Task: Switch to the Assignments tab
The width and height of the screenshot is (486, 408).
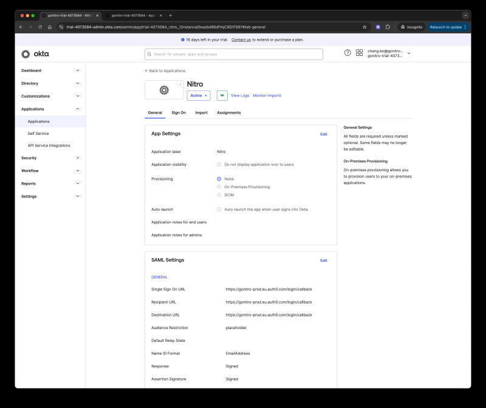Action: [229, 113]
